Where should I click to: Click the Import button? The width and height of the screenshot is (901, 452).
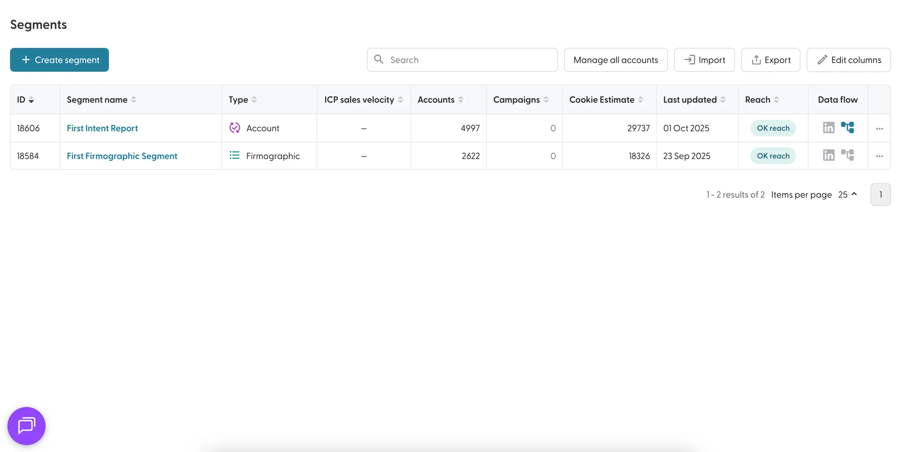click(704, 60)
